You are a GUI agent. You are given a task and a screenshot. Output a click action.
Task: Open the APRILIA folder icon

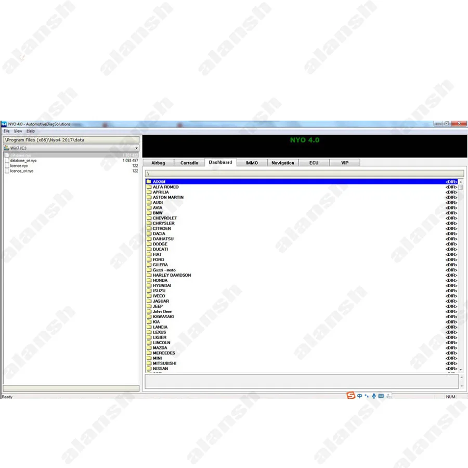[149, 192]
